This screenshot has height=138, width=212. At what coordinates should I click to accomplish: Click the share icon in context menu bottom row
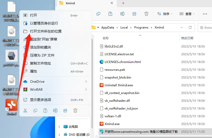65,110
